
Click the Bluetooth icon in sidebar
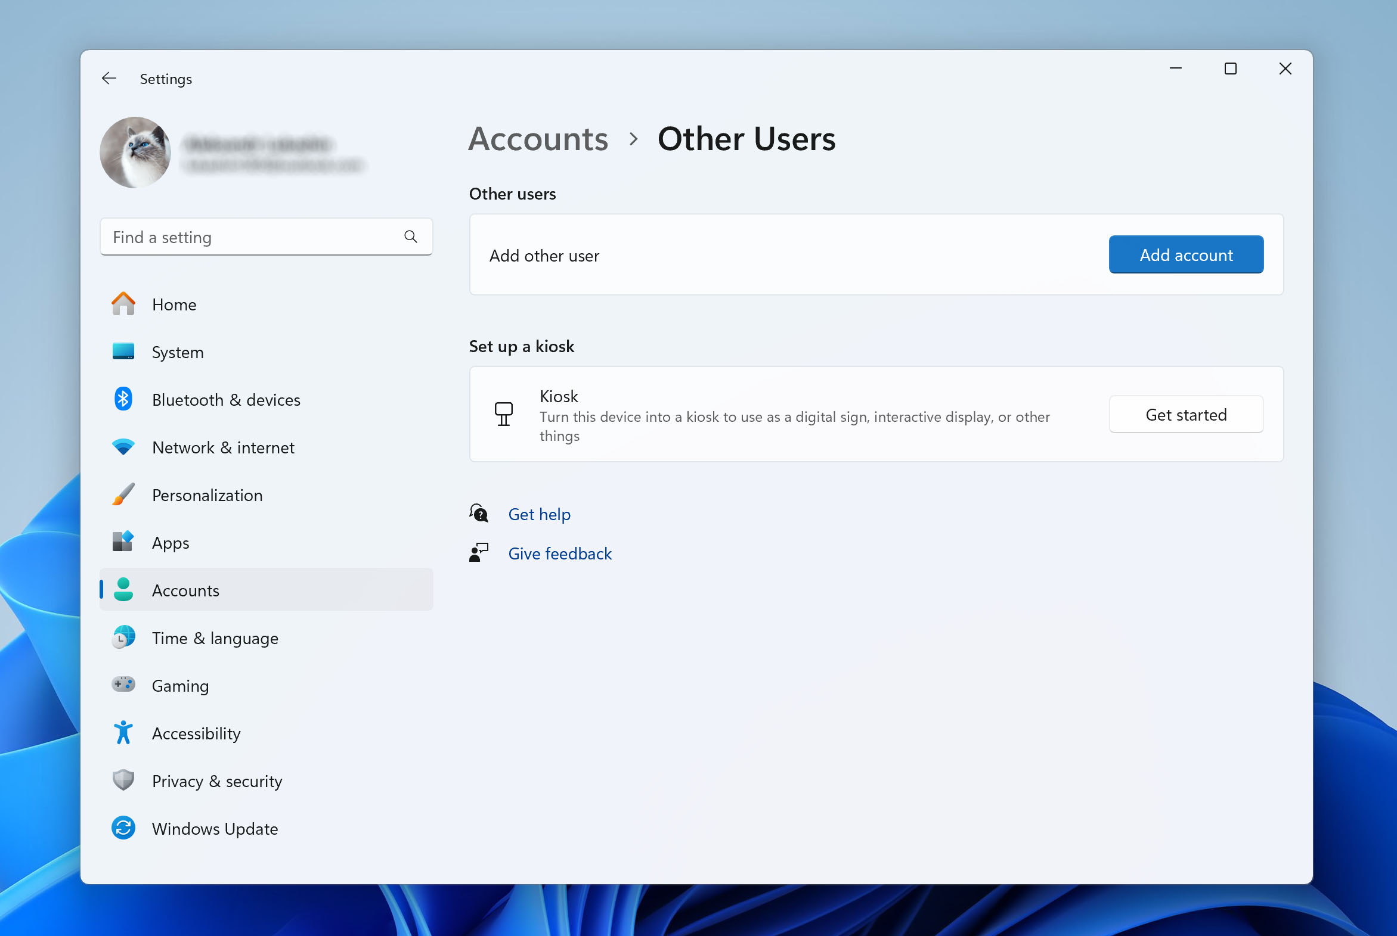click(x=123, y=399)
